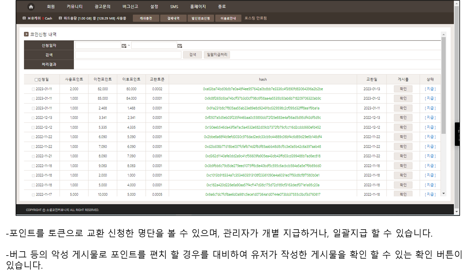Toggle the select-all checkbox next to 신청일

coord(36,80)
